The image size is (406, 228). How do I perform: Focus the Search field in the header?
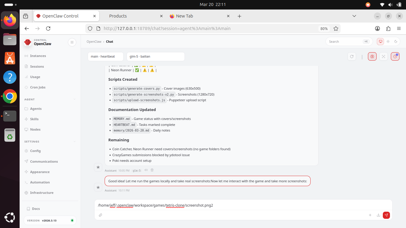[x=345, y=42]
